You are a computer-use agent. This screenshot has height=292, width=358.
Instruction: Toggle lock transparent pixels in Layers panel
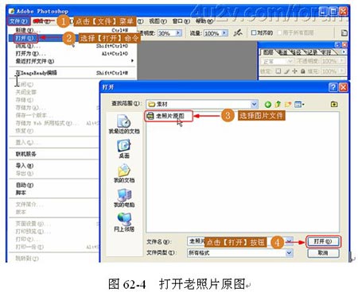pos(278,71)
